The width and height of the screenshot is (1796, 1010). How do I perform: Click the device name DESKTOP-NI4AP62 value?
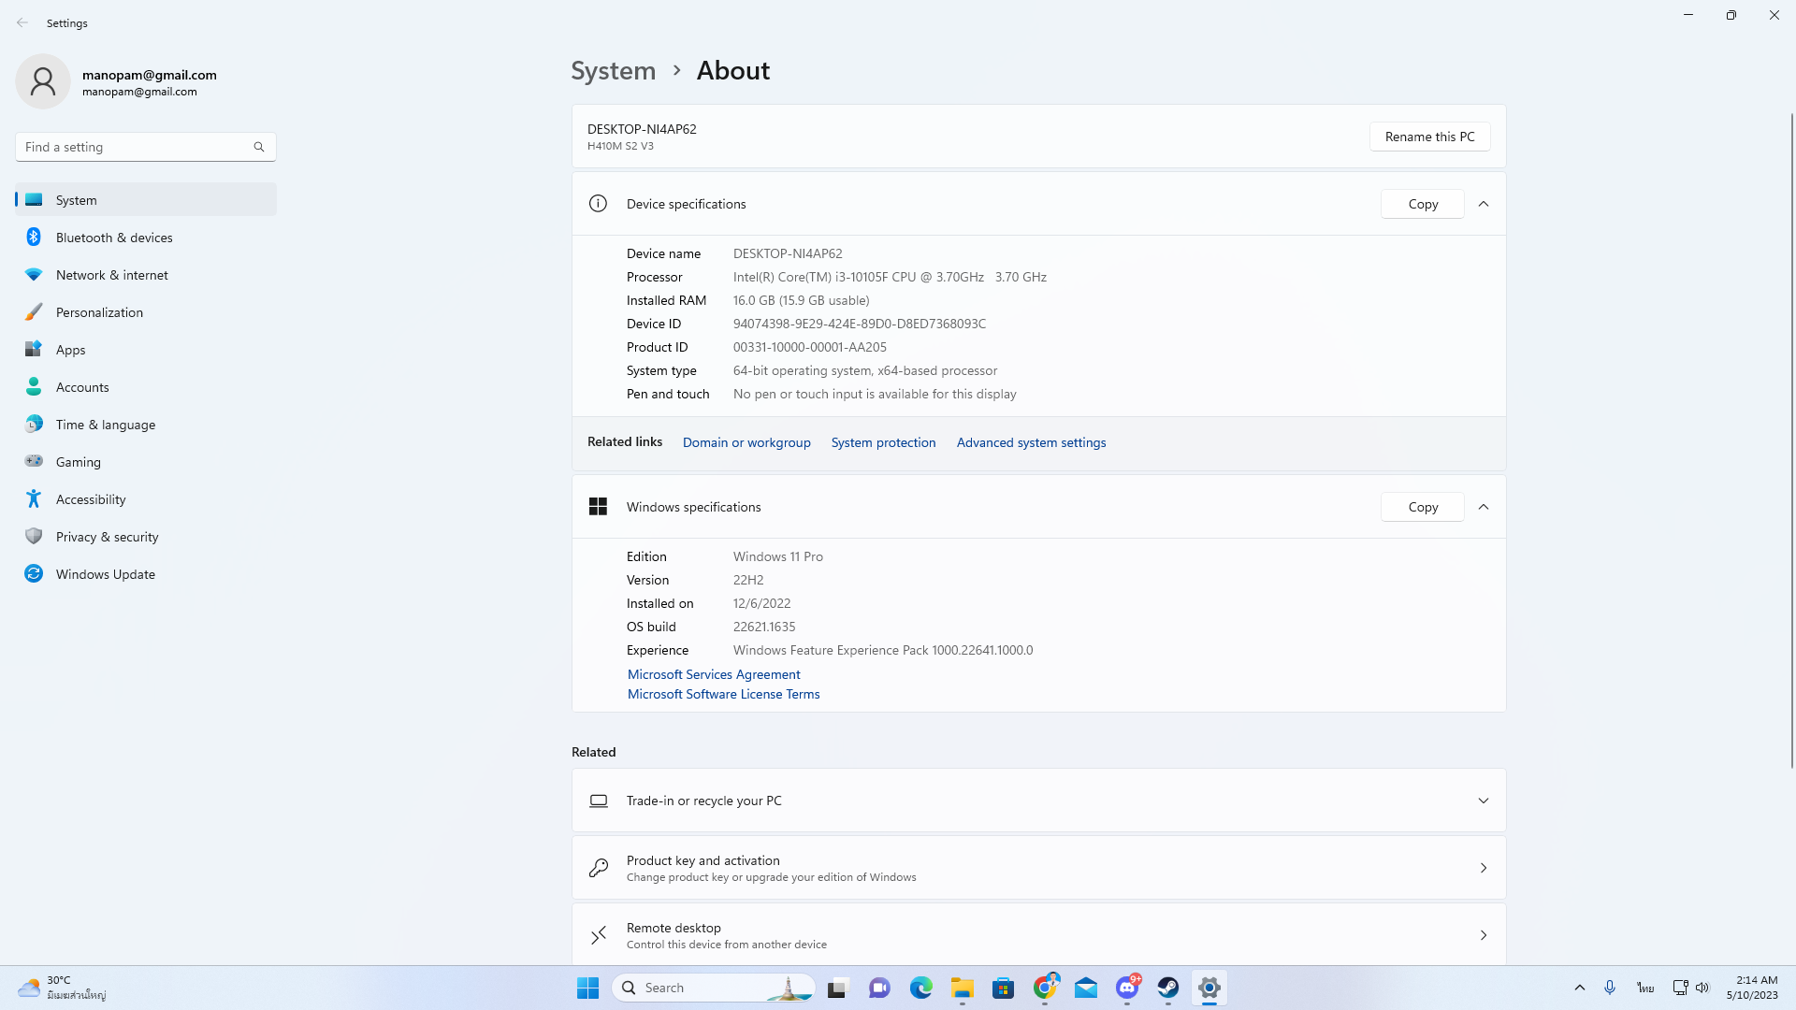788,253
